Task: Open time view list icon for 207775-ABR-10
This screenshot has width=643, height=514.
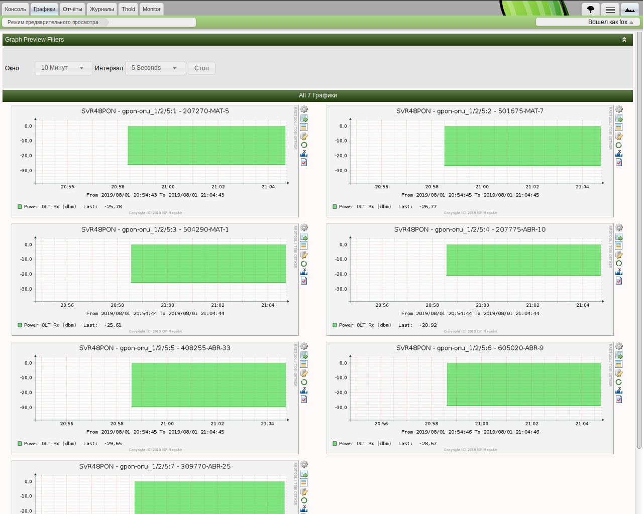Action: click(x=619, y=246)
